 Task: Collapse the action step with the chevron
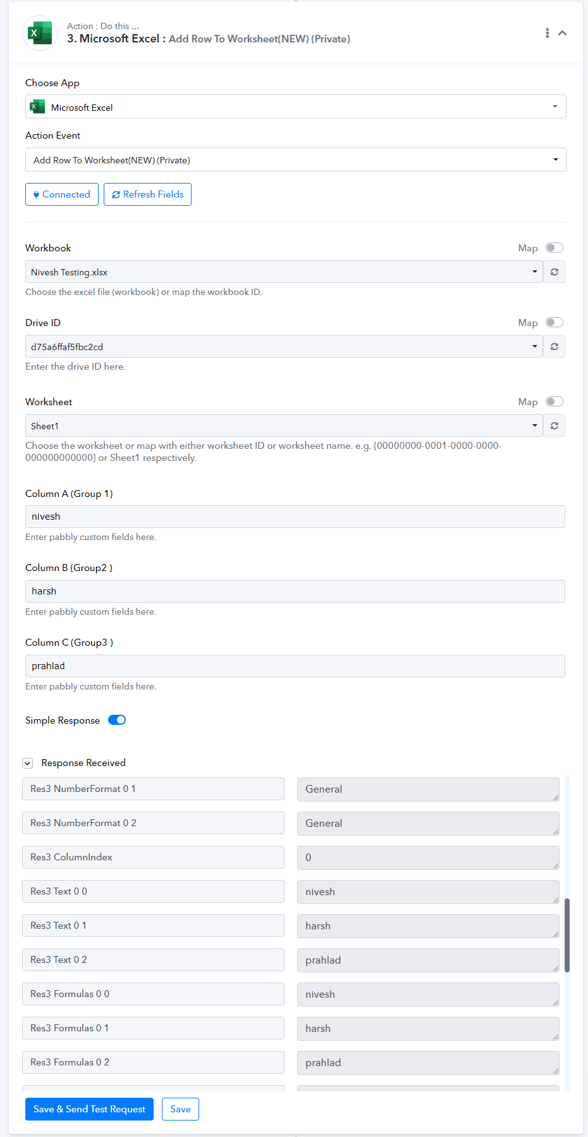562,33
